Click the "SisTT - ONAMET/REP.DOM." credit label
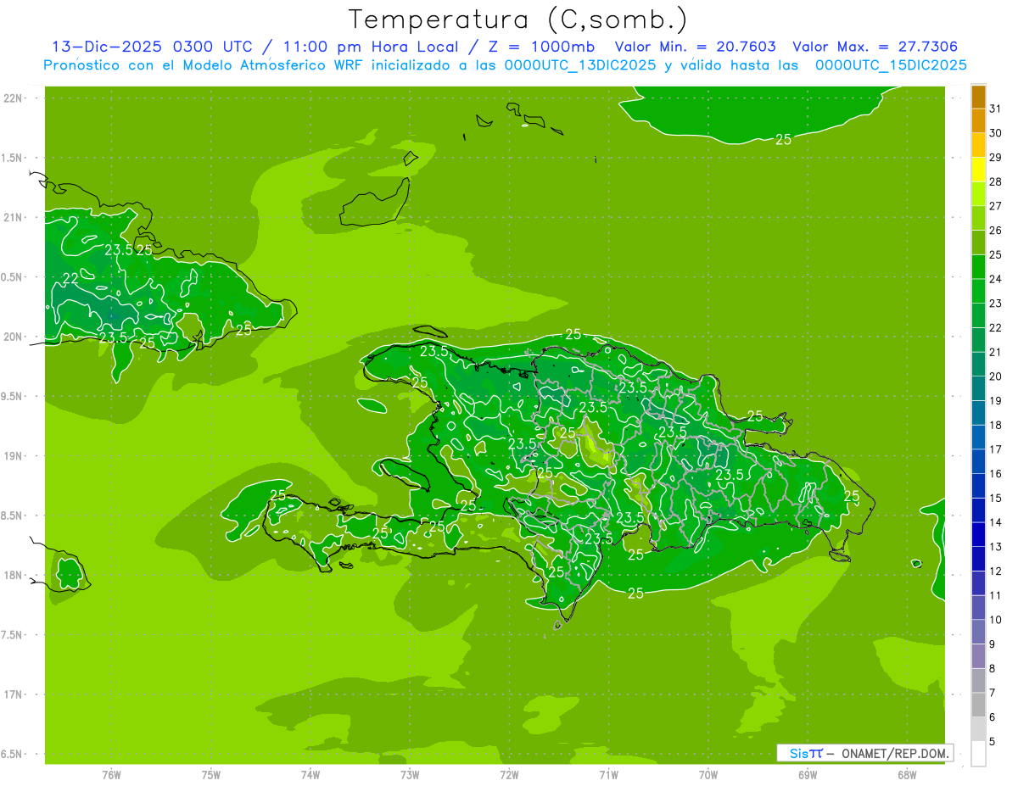The image size is (1018, 786). [x=864, y=753]
